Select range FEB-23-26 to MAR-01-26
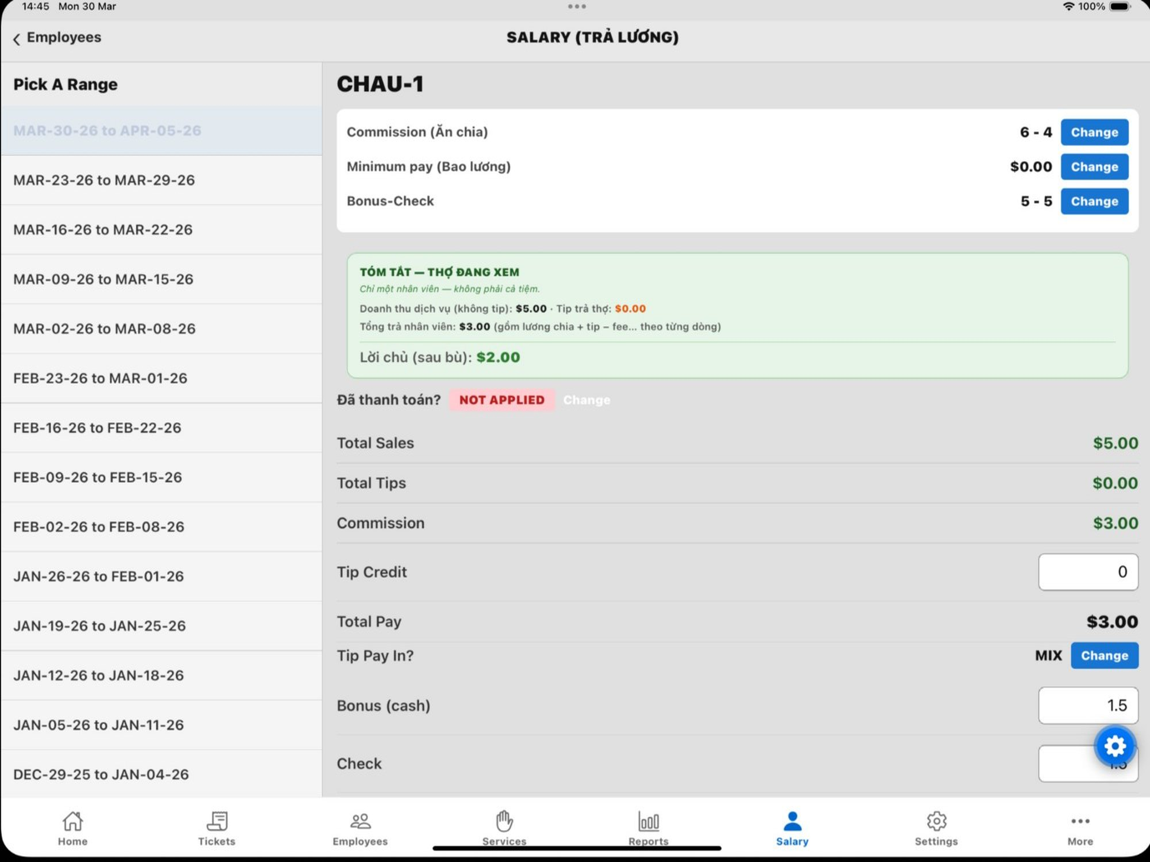This screenshot has width=1150, height=862. click(x=161, y=378)
